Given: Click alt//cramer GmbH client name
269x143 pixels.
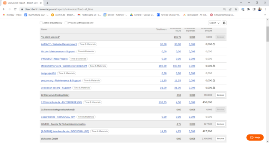Looking at the screenshot, I should point(49,138).
